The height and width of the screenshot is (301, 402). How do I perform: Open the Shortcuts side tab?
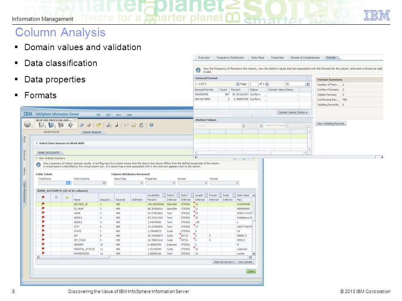24,155
